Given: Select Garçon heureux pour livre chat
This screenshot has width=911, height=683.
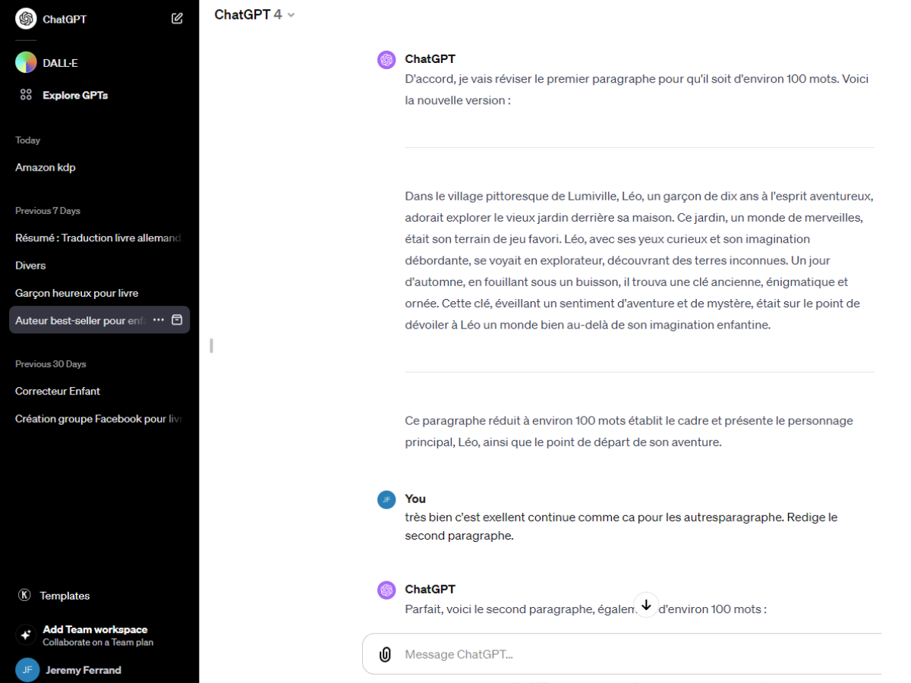Looking at the screenshot, I should click(x=77, y=293).
